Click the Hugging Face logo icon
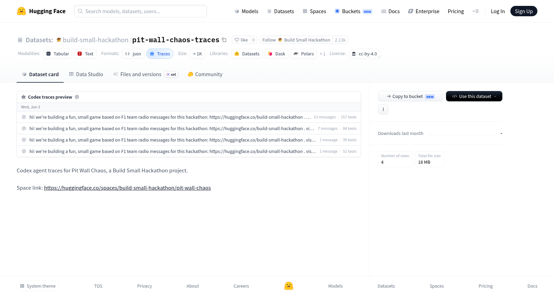 (x=21, y=11)
